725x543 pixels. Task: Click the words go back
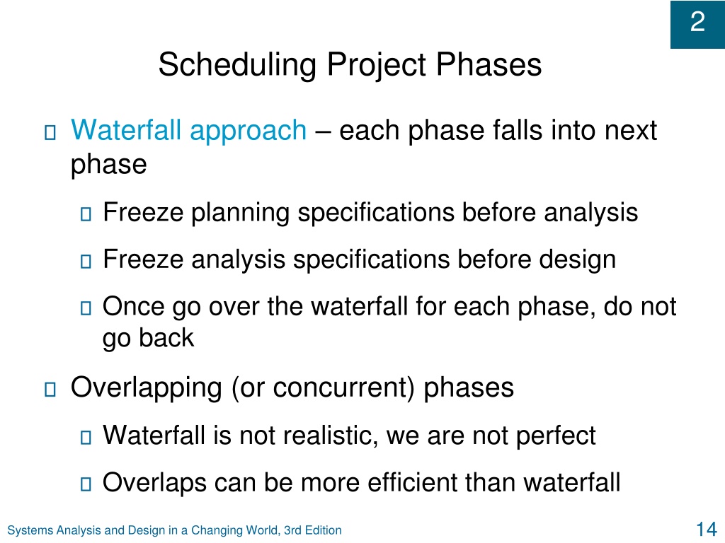coord(148,339)
